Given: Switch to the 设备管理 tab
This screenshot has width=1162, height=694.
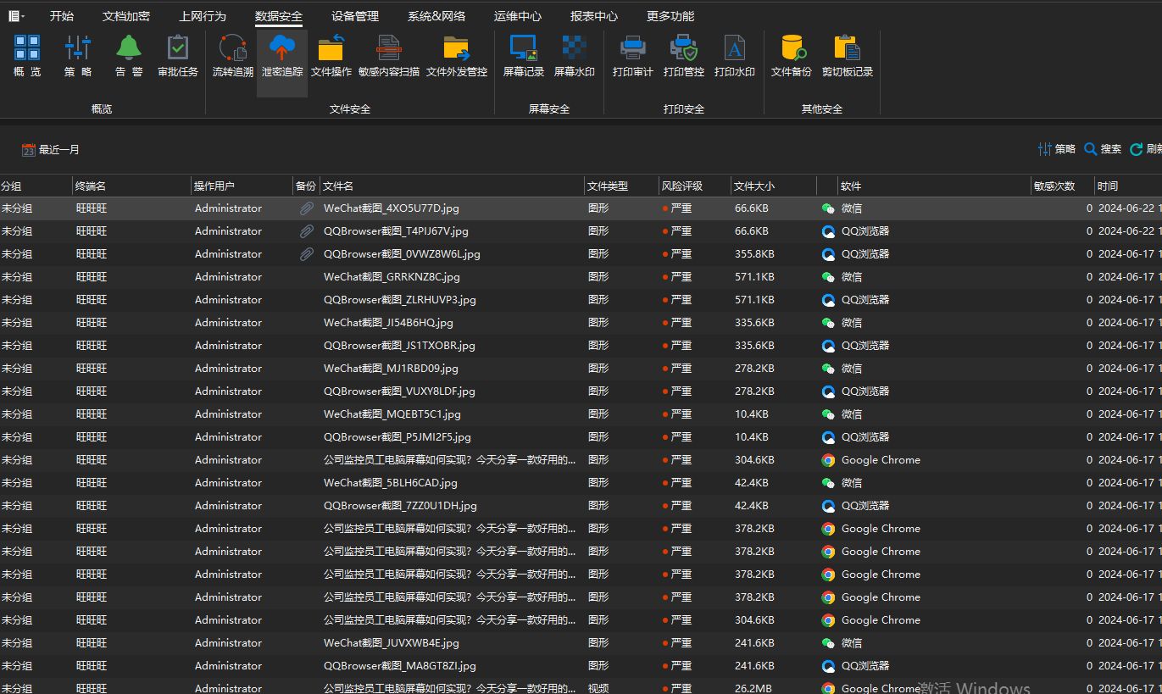Looking at the screenshot, I should (x=355, y=16).
